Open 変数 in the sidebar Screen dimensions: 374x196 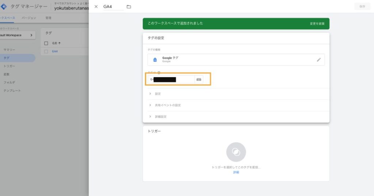[7, 74]
